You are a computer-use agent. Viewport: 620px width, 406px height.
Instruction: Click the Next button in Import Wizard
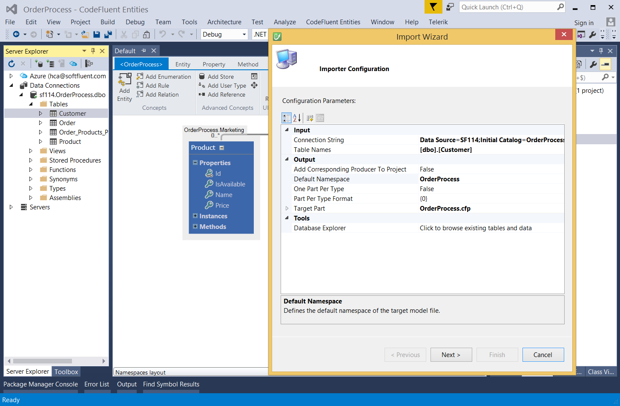point(451,355)
